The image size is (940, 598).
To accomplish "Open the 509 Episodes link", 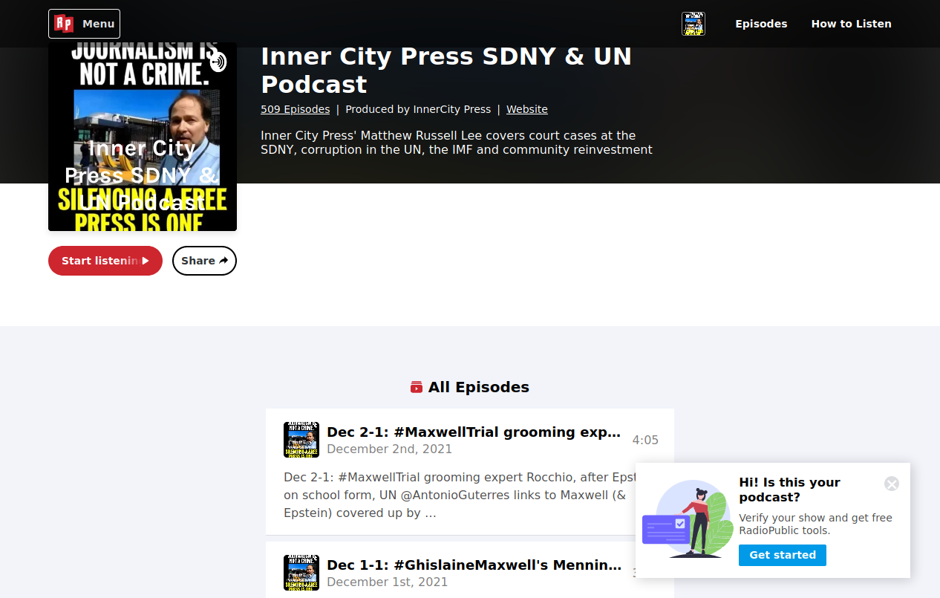I will tap(295, 109).
